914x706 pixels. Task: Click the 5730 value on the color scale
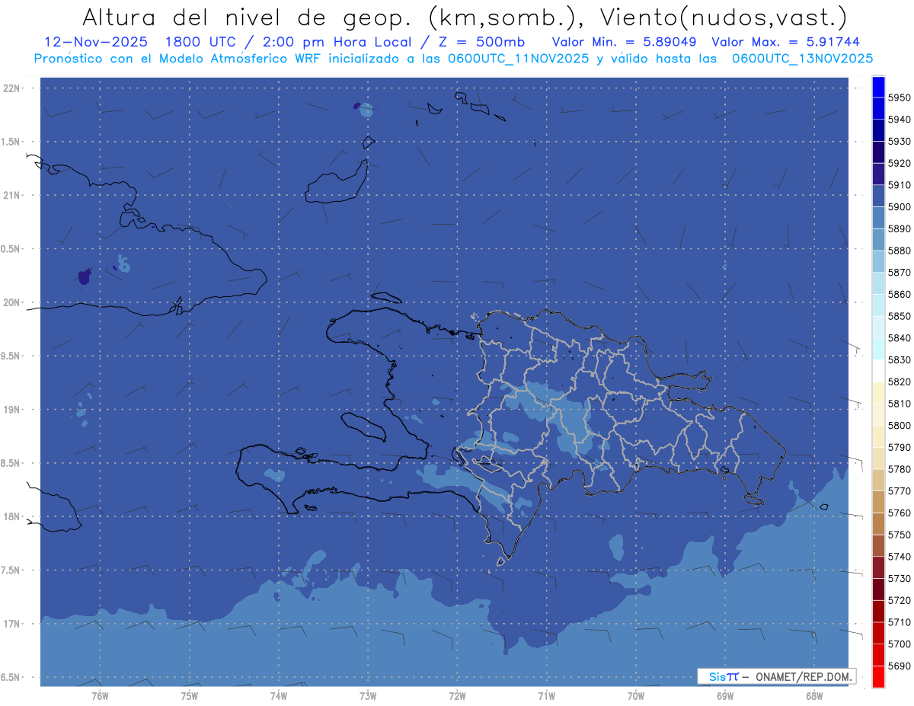[899, 578]
